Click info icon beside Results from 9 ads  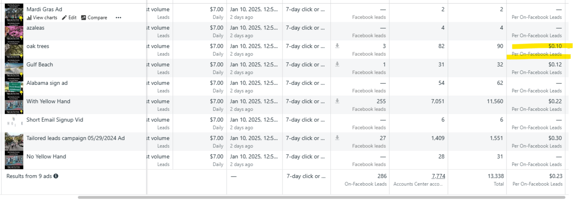(56, 176)
